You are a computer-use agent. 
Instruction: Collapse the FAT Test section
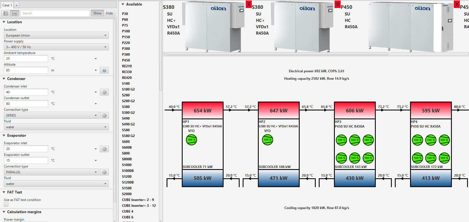click(x=4, y=192)
